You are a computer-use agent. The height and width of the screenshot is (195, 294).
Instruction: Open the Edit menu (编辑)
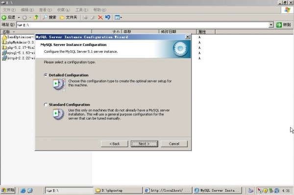point(27,10)
